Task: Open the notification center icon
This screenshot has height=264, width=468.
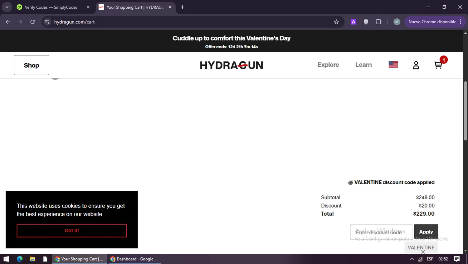Action: tap(457, 259)
